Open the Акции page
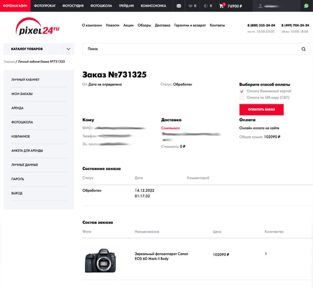313x288 pixels. coord(128,25)
